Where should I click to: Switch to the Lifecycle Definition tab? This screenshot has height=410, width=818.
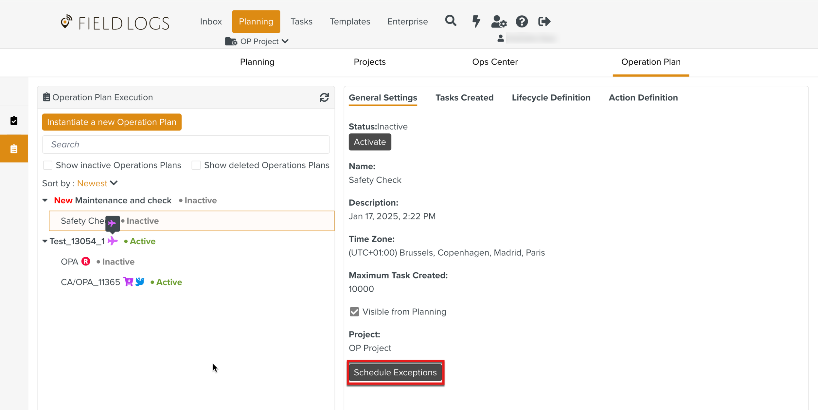(551, 98)
